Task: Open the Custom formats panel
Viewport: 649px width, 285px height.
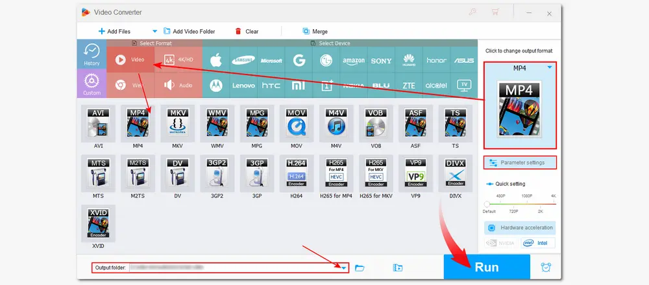Action: click(92, 84)
